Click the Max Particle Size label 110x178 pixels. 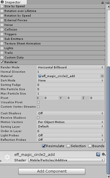pyautogui.click(x=13, y=94)
